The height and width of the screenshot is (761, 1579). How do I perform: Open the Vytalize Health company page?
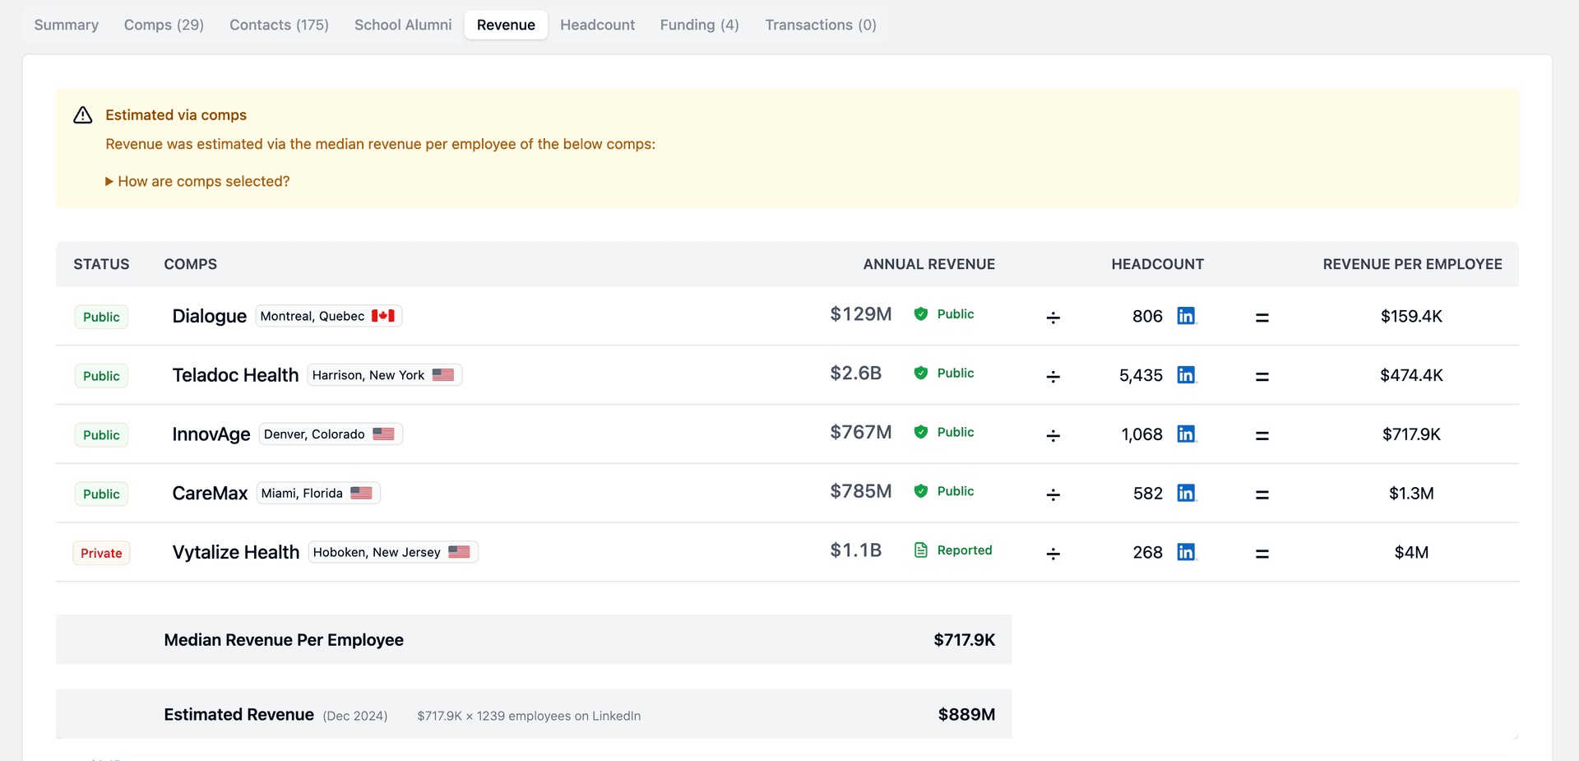coord(235,552)
